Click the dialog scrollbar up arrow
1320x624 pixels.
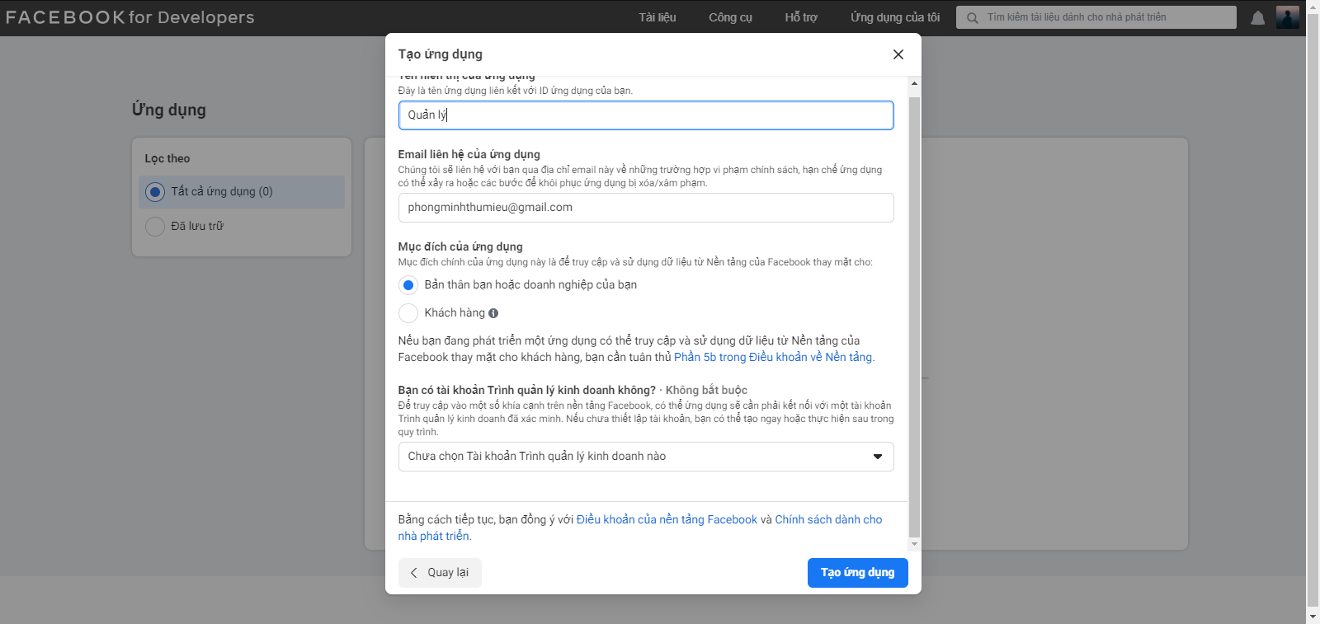[x=914, y=83]
